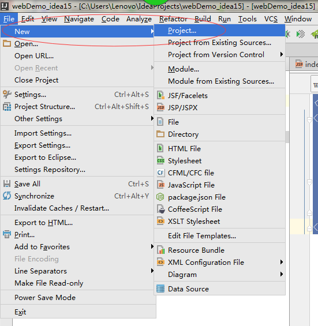Screen dimensions: 318x326
Task: Choose Close Project
Action: [77, 80]
